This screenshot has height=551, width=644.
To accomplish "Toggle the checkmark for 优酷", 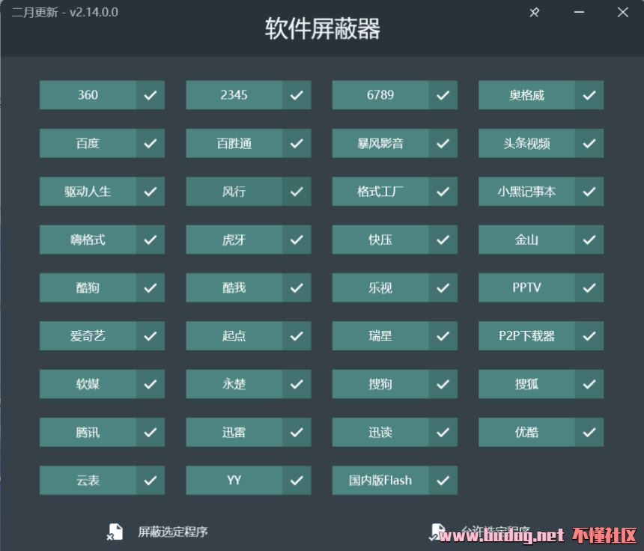I will (589, 432).
